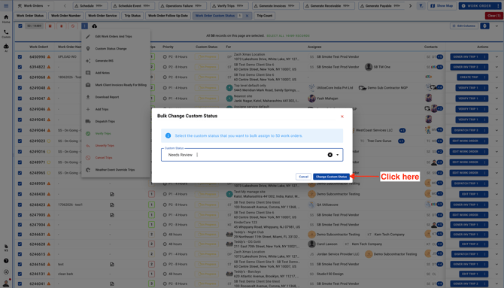This screenshot has width=504, height=288.
Task: Uncheck work order 6248430 checkbox
Action: click(20, 194)
